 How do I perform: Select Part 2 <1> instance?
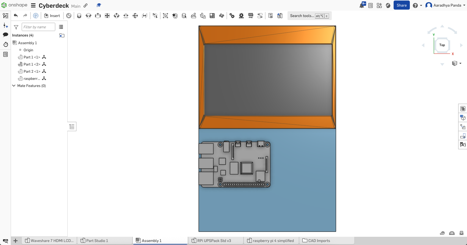(32, 71)
